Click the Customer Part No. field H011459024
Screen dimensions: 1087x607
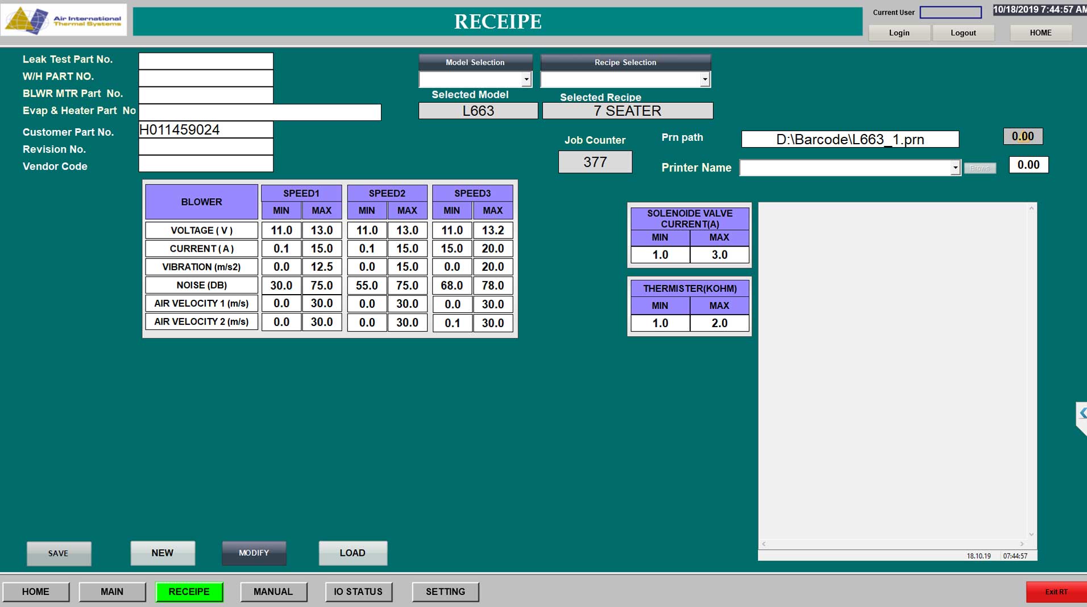click(206, 129)
